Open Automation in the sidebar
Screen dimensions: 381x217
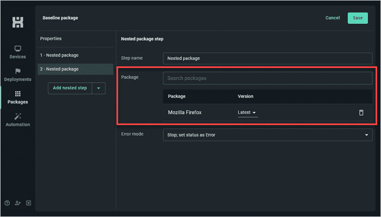(18, 120)
